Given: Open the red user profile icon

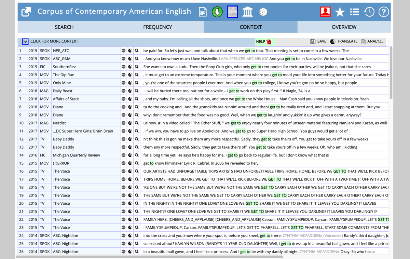Looking at the screenshot, I should 325,12.
